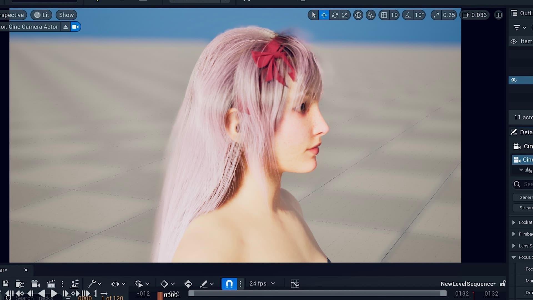
Task: Select the scale tool icon
Action: (x=345, y=15)
